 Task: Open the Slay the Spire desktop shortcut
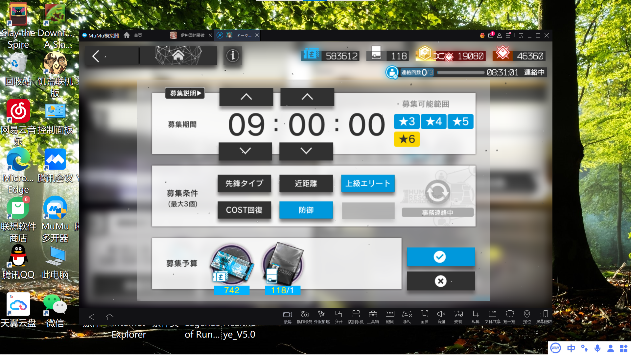[x=18, y=26]
